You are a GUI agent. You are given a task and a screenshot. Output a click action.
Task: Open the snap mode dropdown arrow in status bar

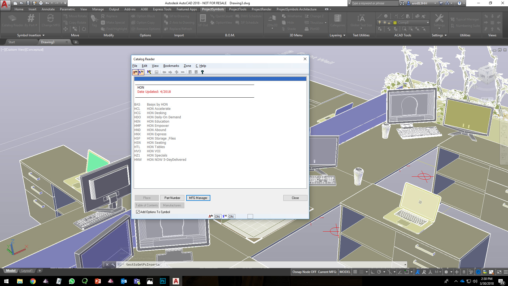(x=367, y=272)
